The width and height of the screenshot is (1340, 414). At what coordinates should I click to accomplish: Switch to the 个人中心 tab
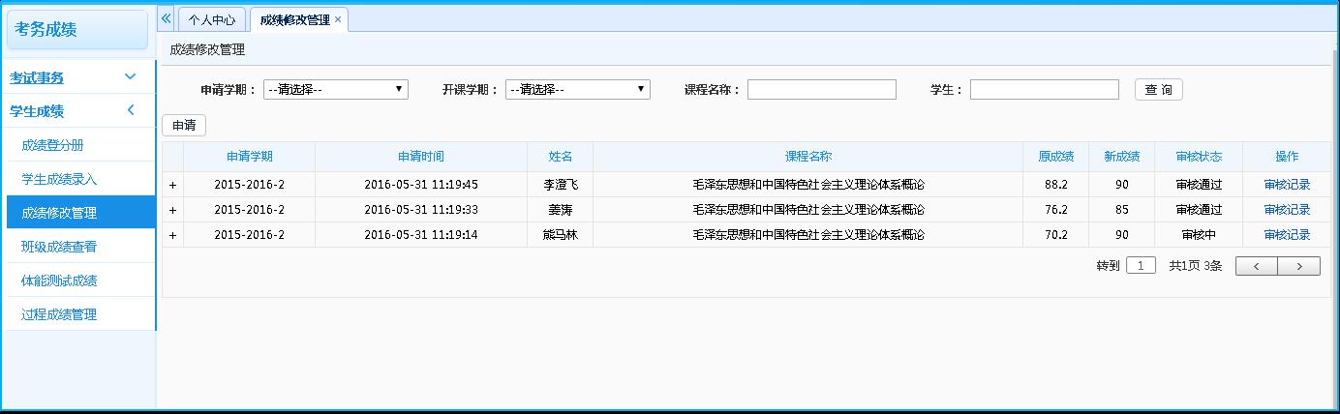click(212, 19)
